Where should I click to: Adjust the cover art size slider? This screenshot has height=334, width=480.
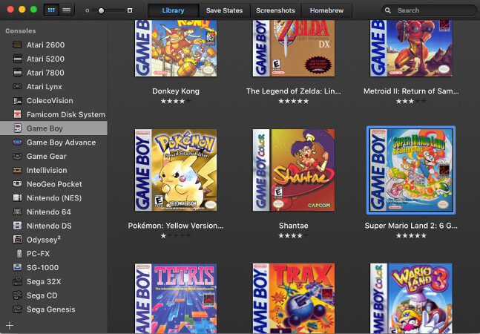coord(102,10)
